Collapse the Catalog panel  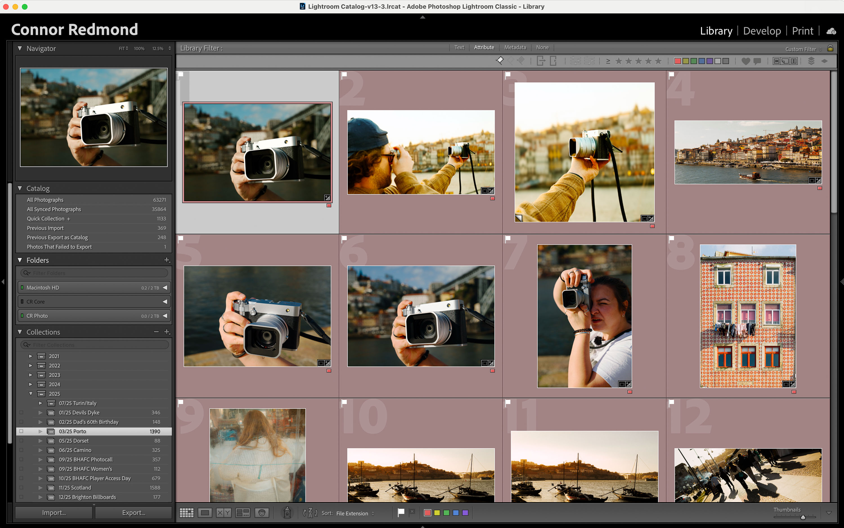point(20,188)
